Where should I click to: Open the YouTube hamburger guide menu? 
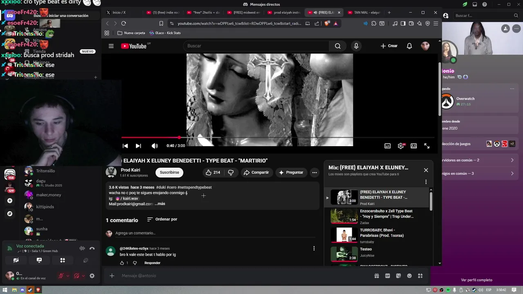coord(111,46)
